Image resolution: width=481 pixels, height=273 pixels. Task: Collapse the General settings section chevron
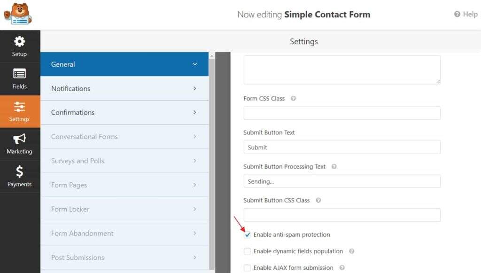pyautogui.click(x=195, y=64)
